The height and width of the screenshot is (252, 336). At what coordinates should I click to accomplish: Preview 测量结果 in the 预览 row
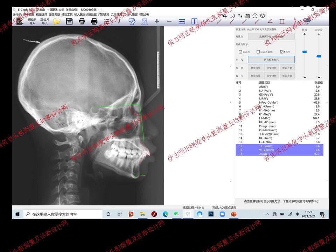[255, 68]
